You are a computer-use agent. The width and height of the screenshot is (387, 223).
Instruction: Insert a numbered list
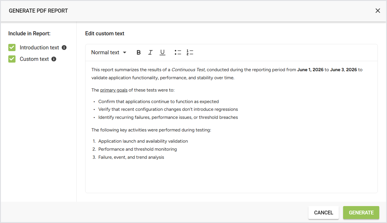pyautogui.click(x=190, y=53)
